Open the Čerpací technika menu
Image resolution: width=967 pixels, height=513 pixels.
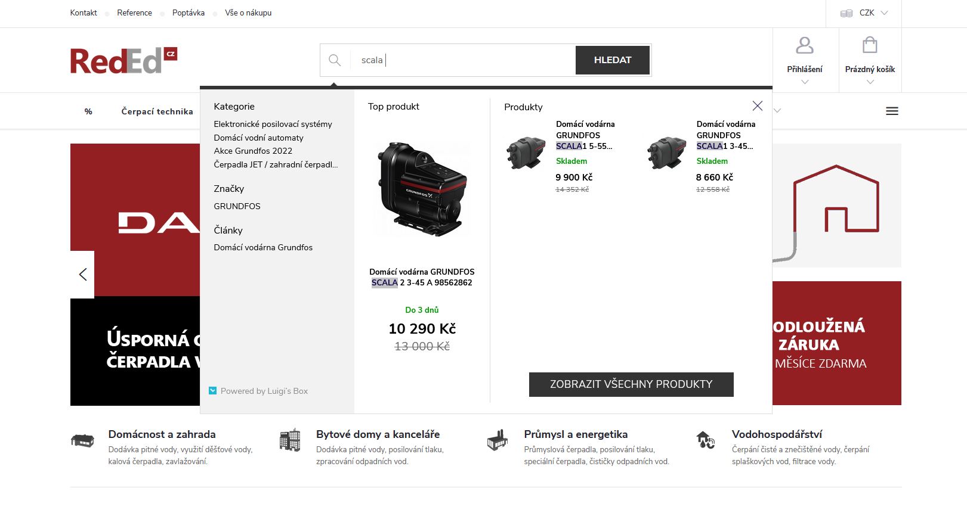click(x=157, y=111)
